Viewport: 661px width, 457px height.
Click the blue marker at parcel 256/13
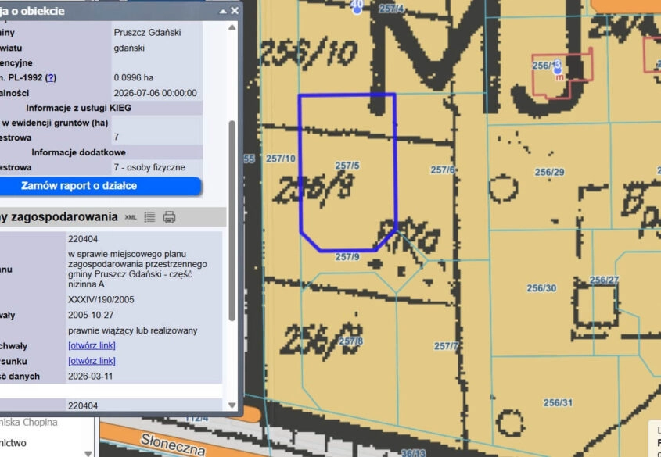coord(558,70)
